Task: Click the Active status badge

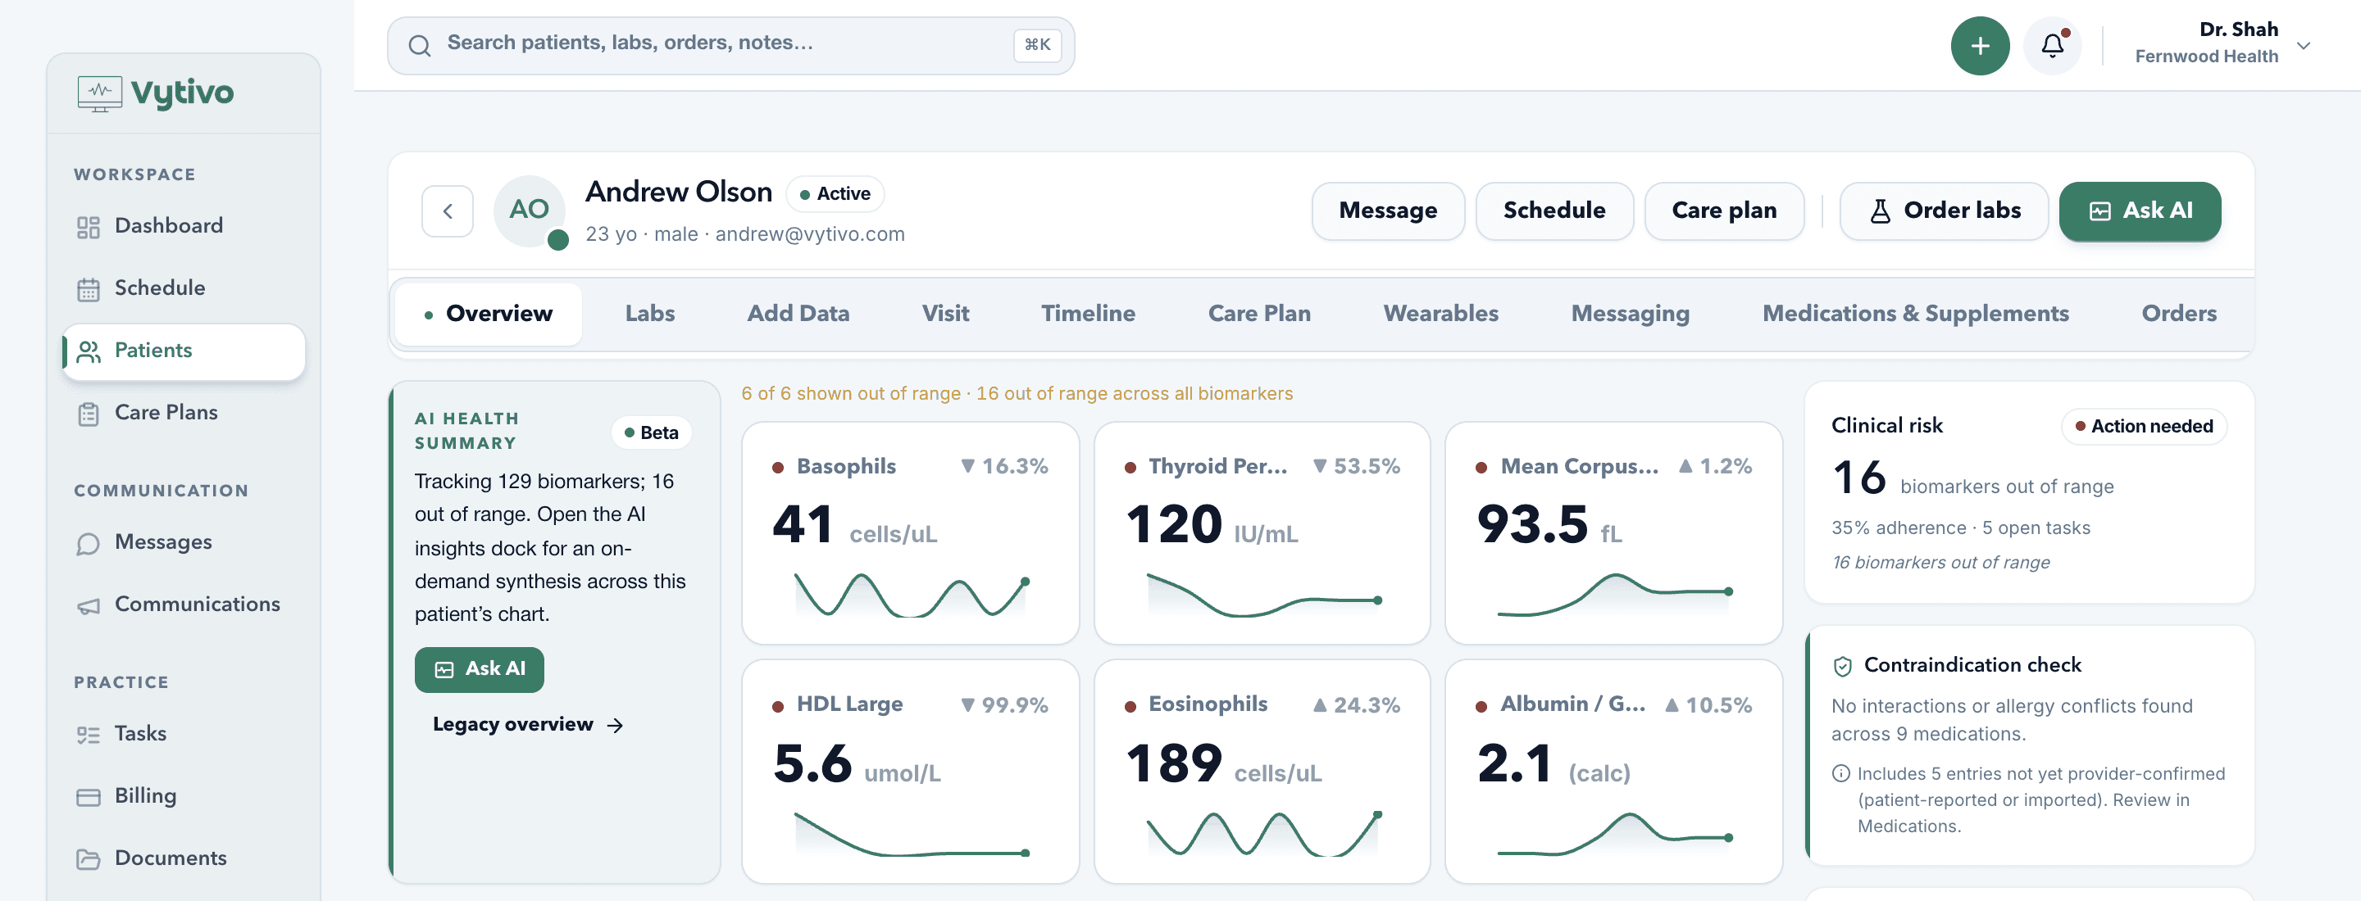Action: point(835,194)
